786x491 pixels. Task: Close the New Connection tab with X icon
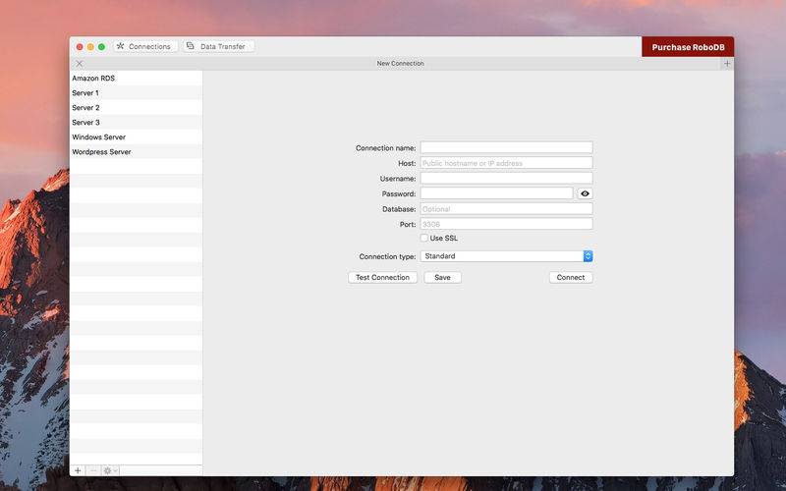click(x=80, y=63)
